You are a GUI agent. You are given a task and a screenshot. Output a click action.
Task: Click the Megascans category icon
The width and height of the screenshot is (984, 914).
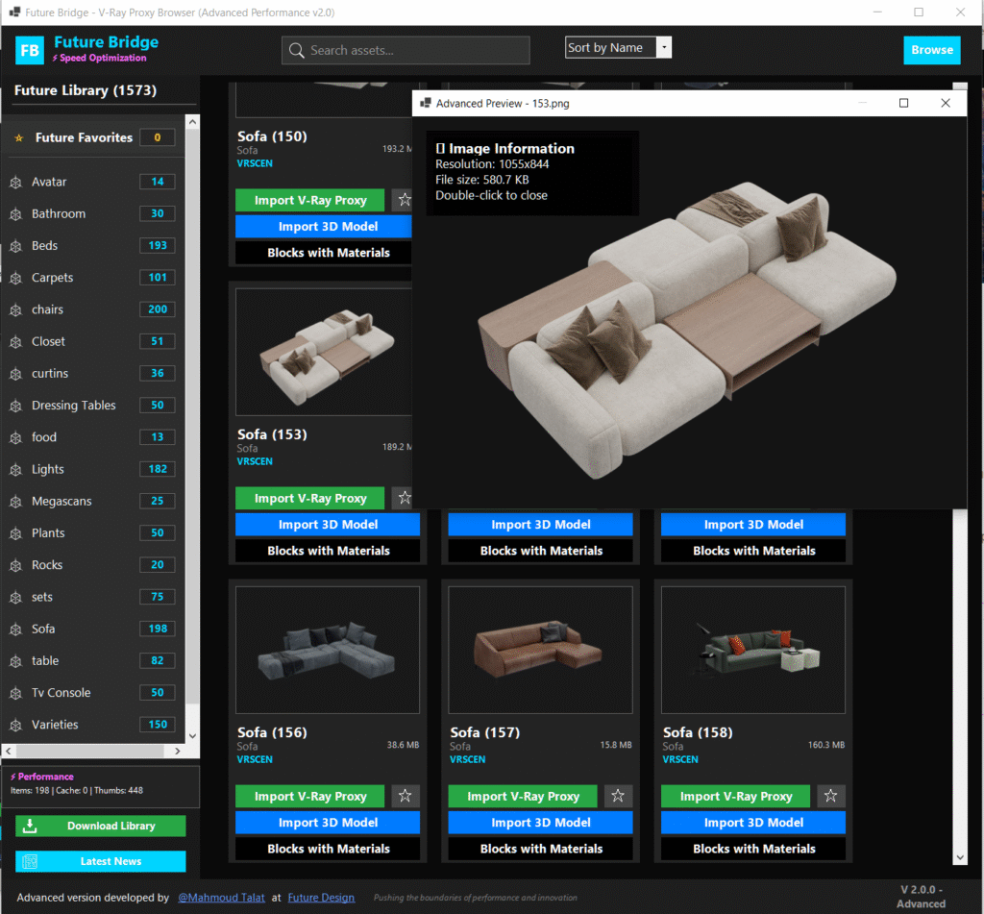(x=15, y=502)
